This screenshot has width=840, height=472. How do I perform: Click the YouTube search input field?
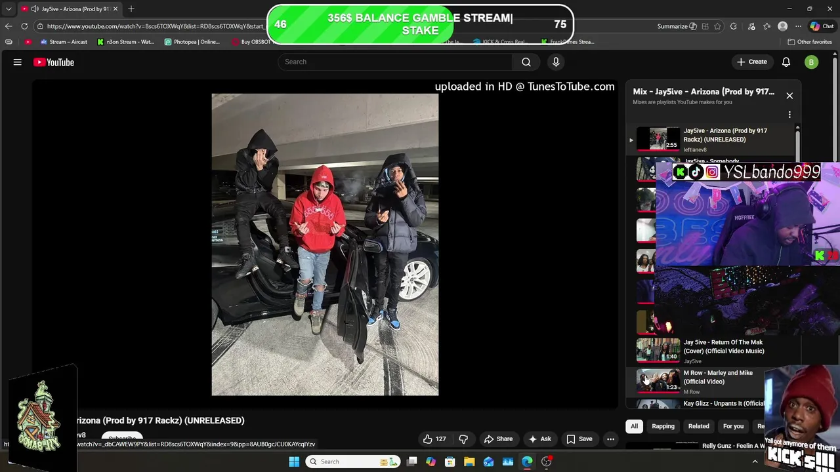coord(395,62)
